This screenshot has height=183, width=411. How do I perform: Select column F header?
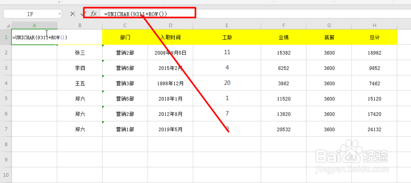(x=284, y=25)
